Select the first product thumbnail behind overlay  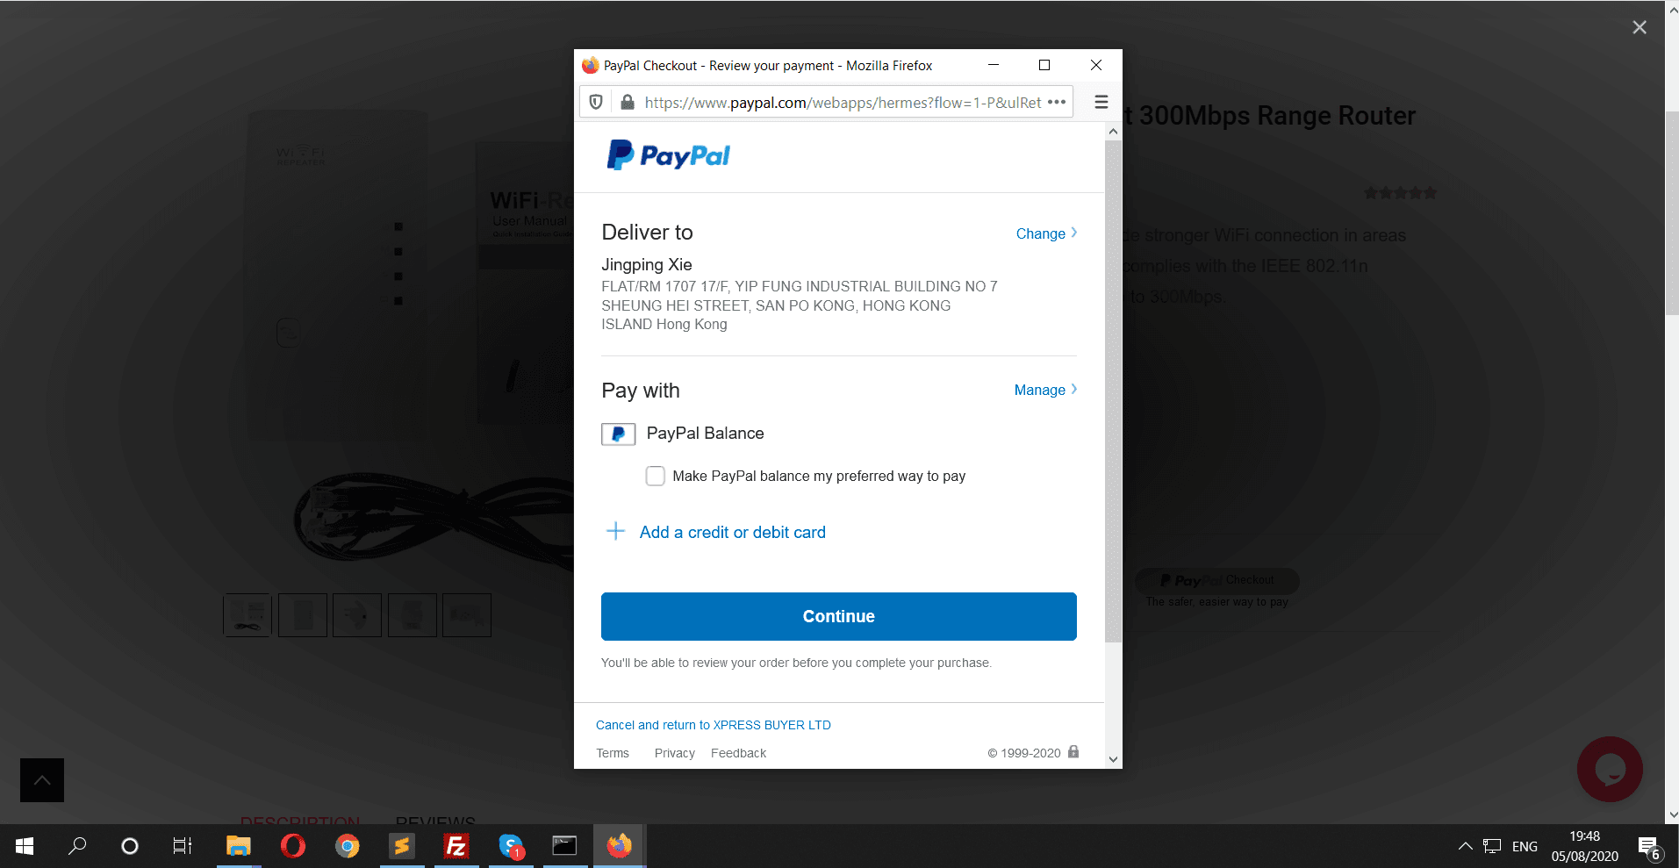coord(248,615)
